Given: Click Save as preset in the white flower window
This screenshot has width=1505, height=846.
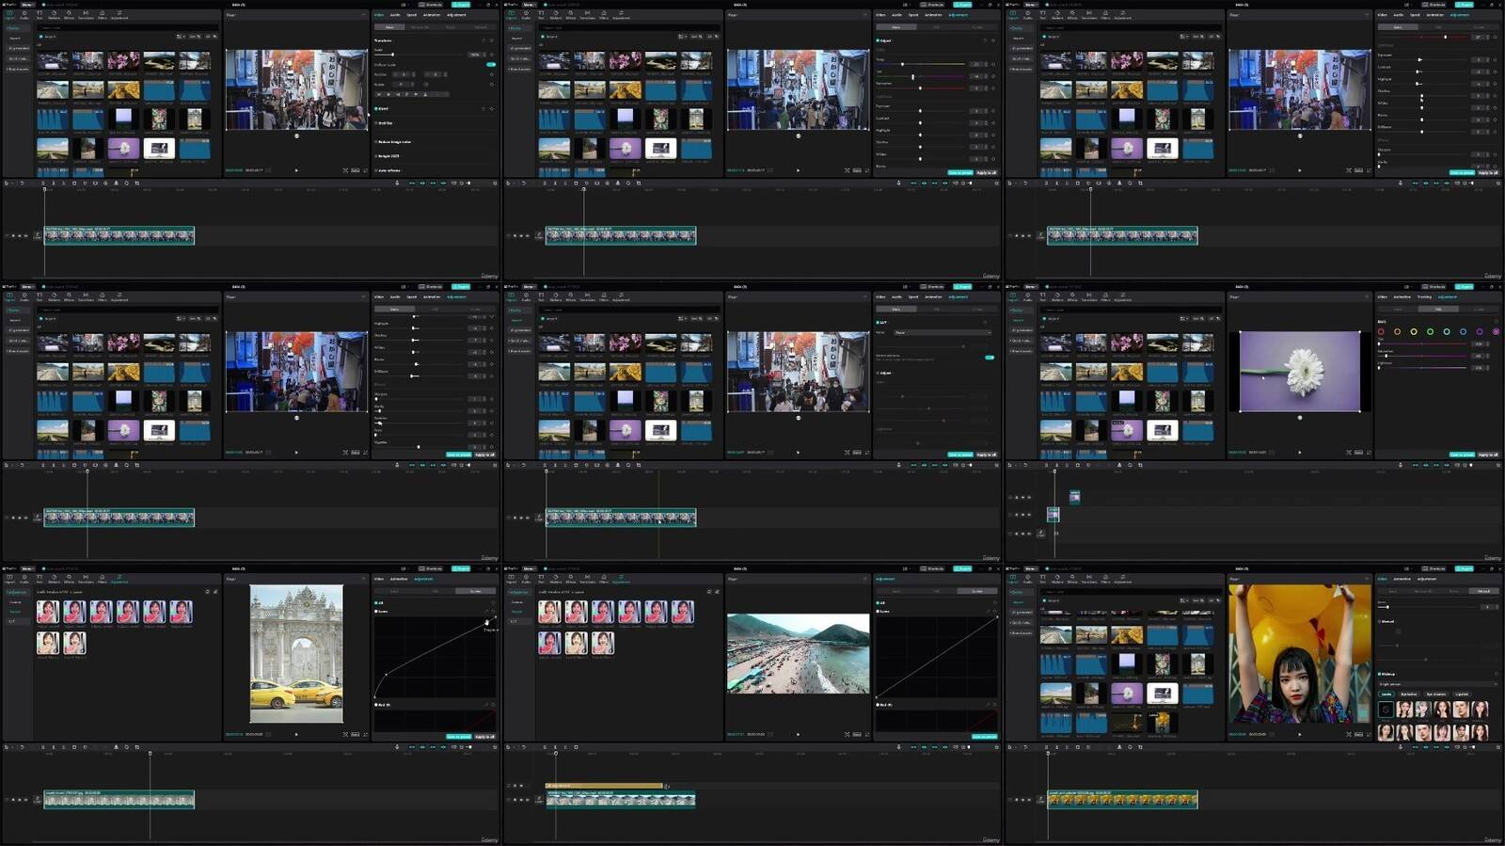Looking at the screenshot, I should pyautogui.click(x=1462, y=455).
